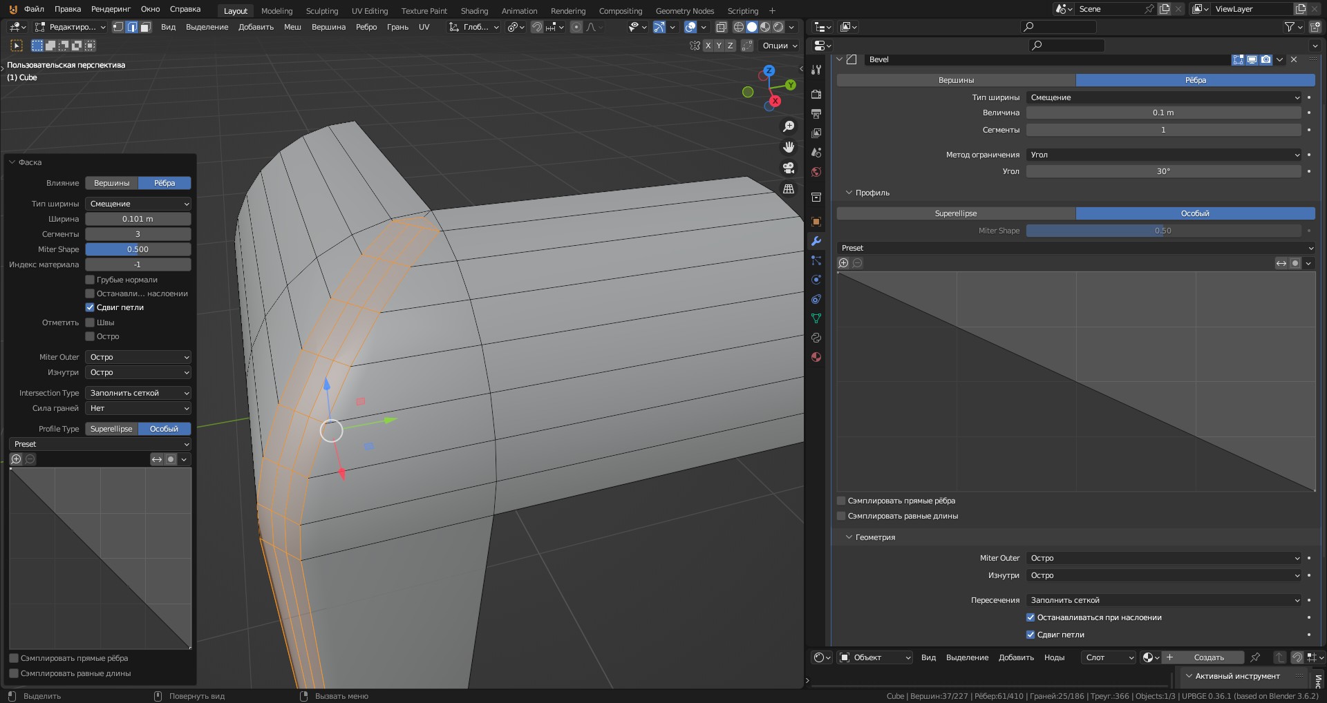Open the Render properties camera icon
This screenshot has height=703, width=1327.
(x=816, y=95)
